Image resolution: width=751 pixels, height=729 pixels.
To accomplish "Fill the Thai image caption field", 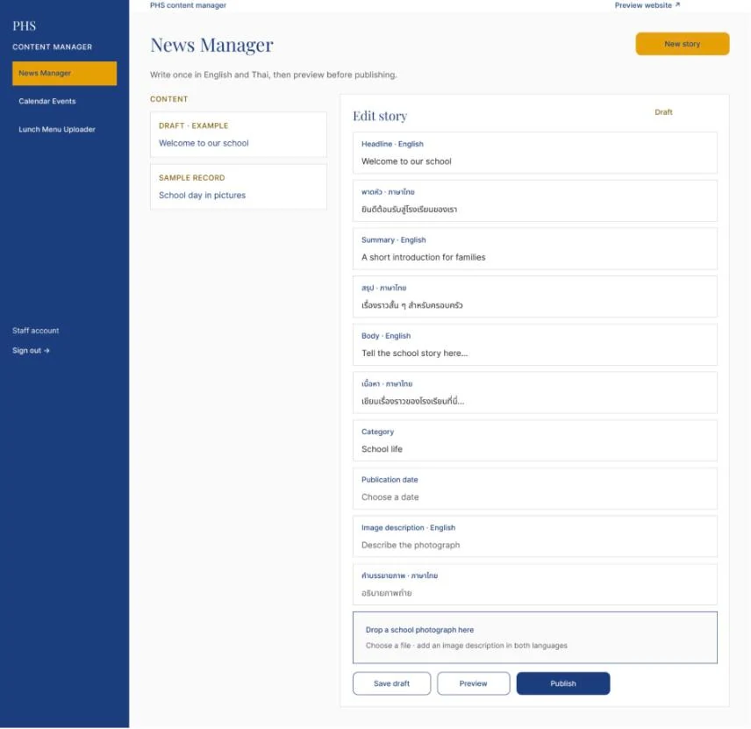I will click(534, 584).
